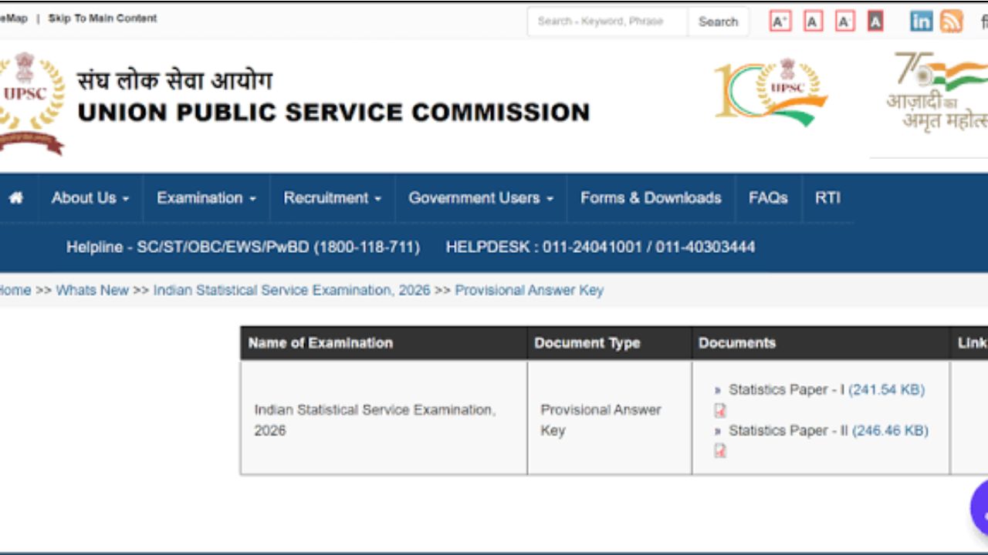
Task: Open Indian Statistical Service Examination, 2026 breadcrumb
Action: tap(292, 291)
